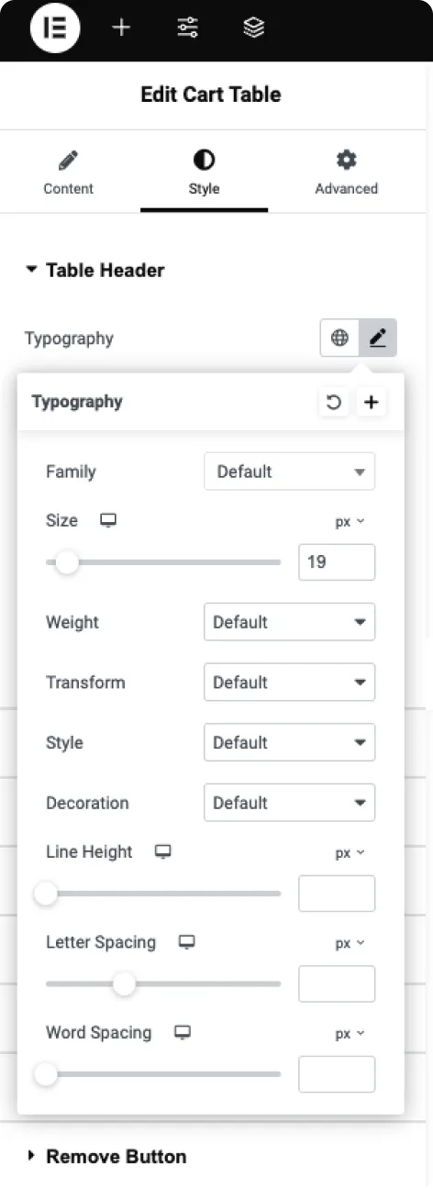Open the Decoration dropdown
This screenshot has height=1189, width=433.
pyautogui.click(x=290, y=803)
